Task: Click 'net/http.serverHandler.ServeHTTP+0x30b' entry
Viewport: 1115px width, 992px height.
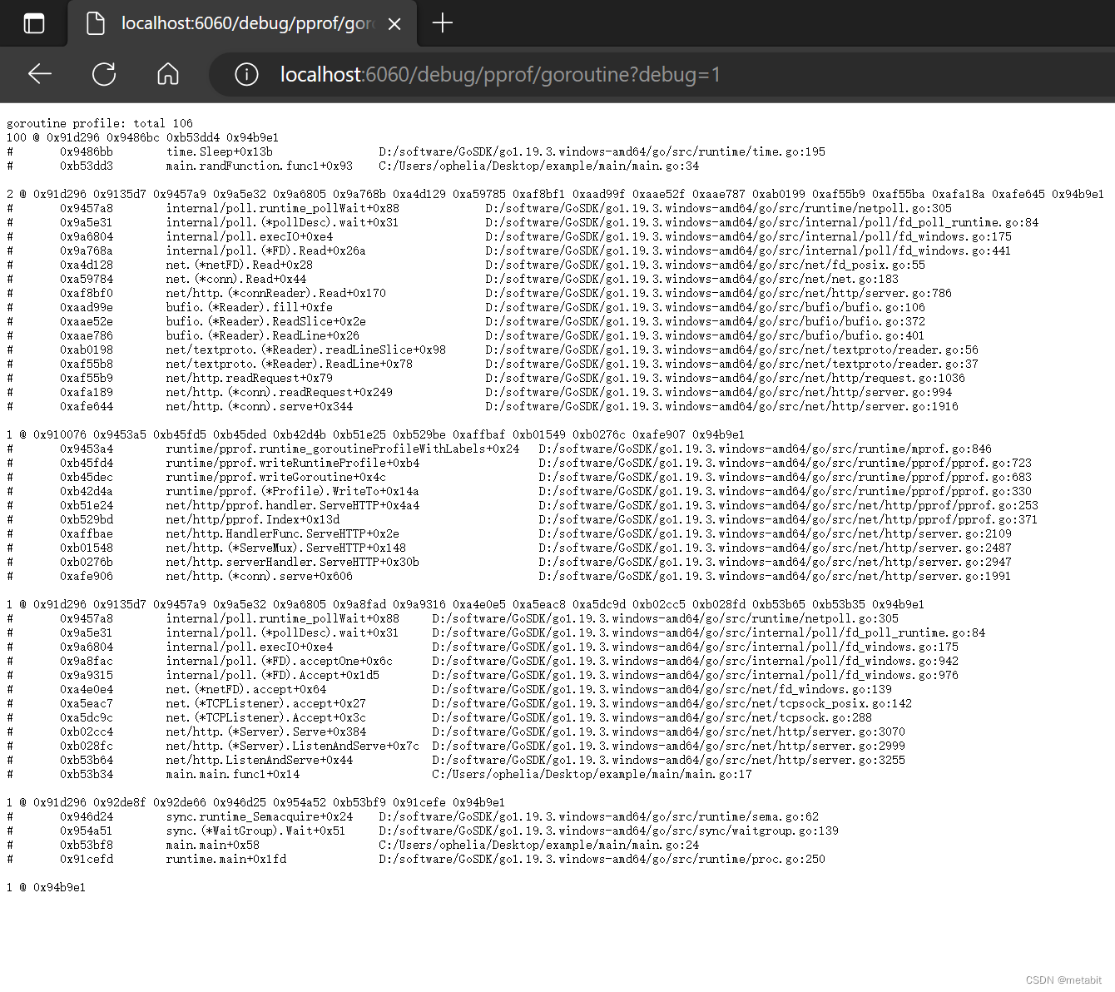Action: pyautogui.click(x=292, y=562)
